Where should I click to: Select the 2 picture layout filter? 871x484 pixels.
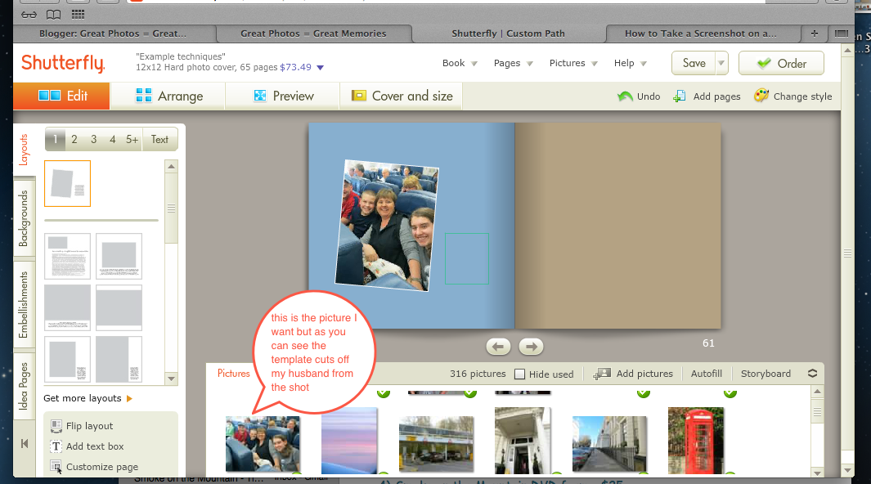(x=74, y=139)
